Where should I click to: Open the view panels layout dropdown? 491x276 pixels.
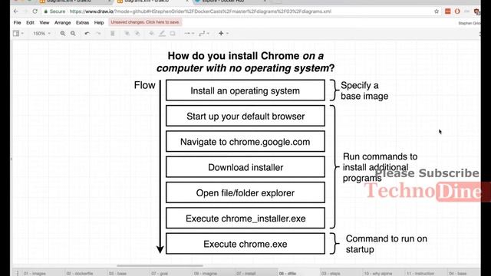click(18, 33)
